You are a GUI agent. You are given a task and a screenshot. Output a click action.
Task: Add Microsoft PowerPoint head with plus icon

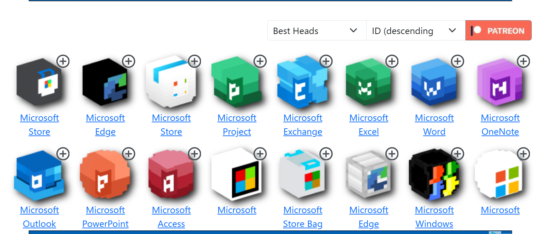tap(128, 154)
